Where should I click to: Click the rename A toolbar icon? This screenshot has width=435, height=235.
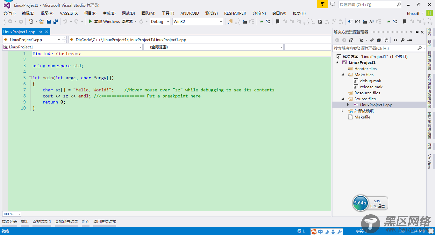[x=372, y=21]
